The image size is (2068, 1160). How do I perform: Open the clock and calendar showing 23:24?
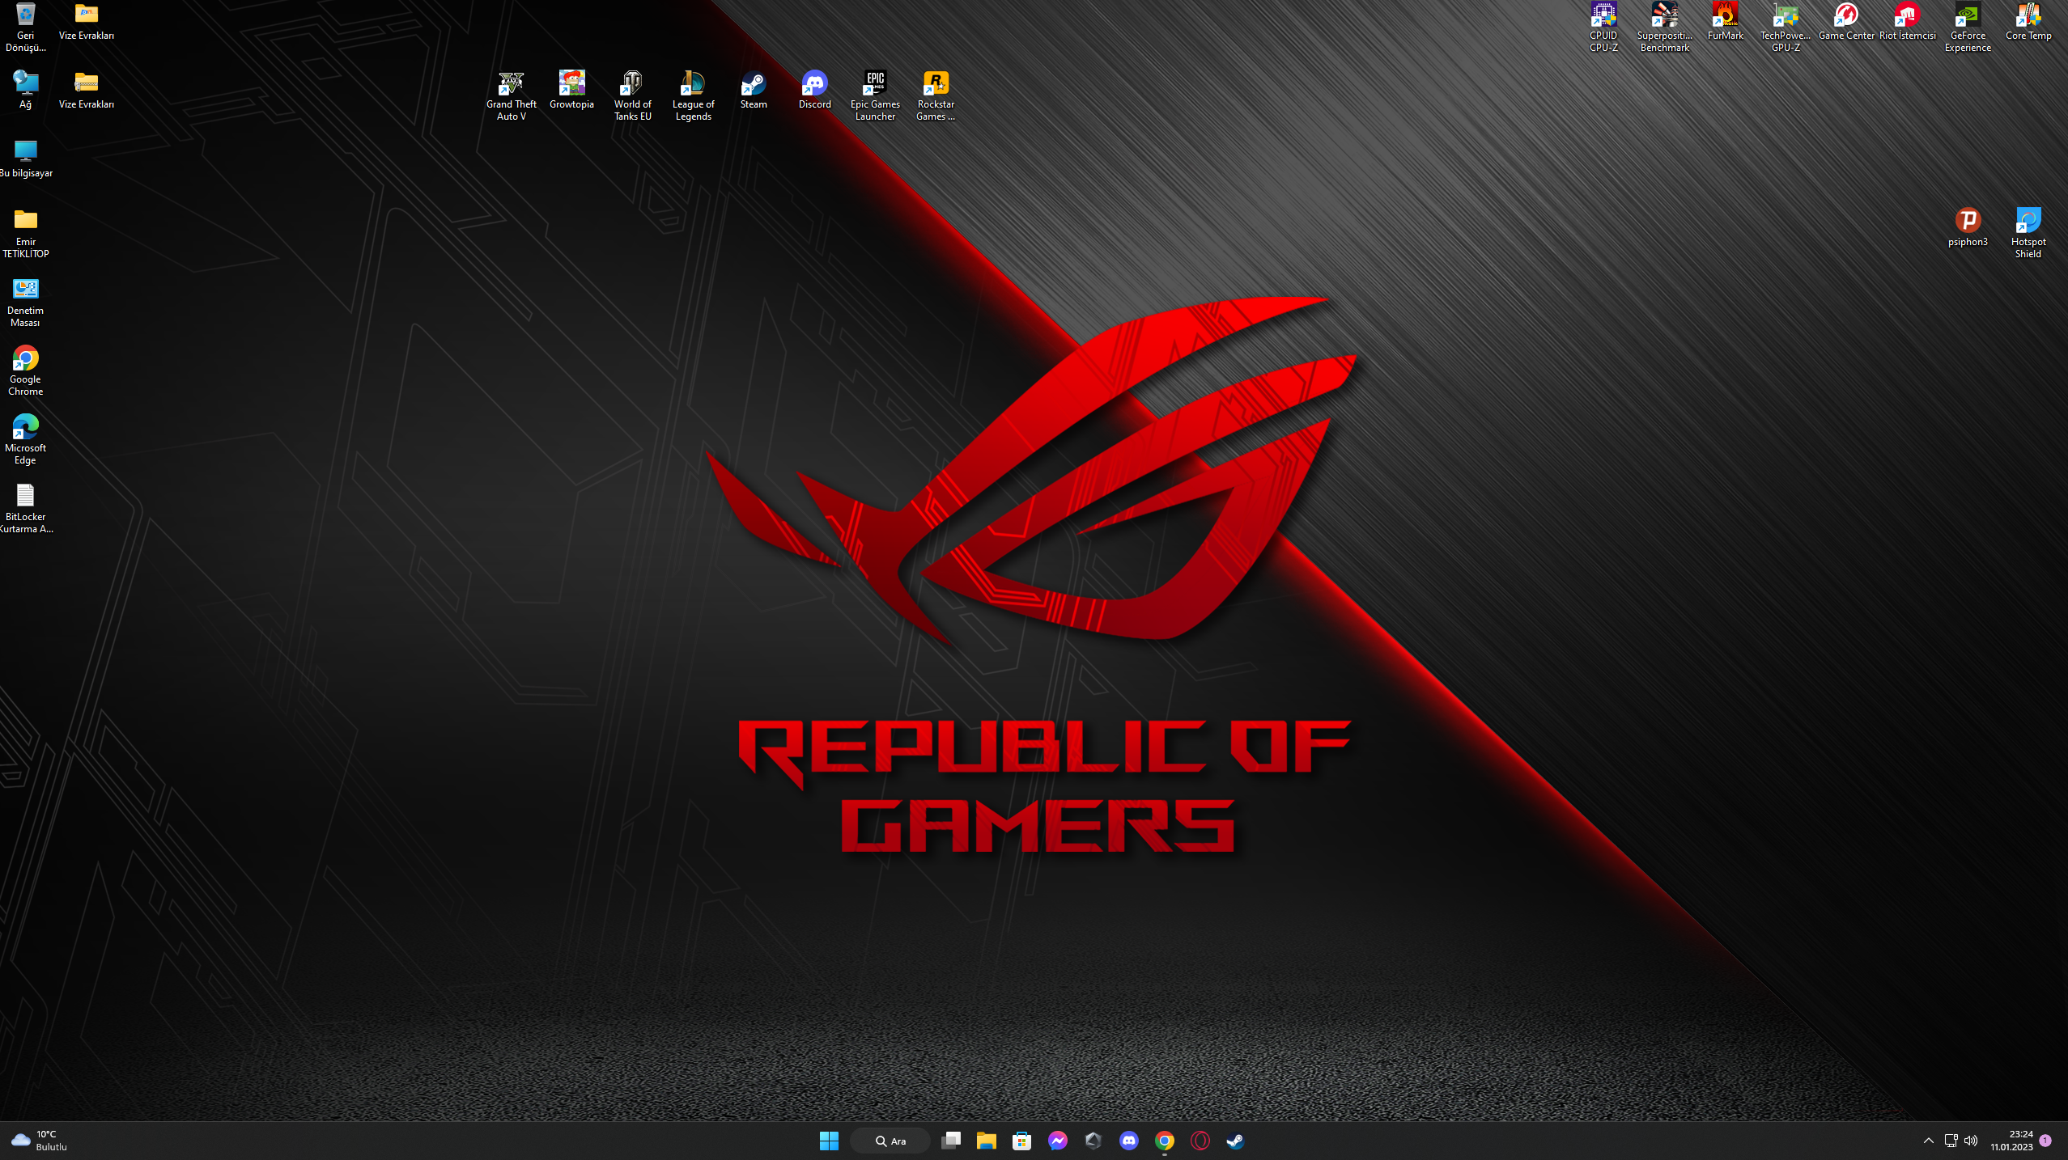[2012, 1141]
